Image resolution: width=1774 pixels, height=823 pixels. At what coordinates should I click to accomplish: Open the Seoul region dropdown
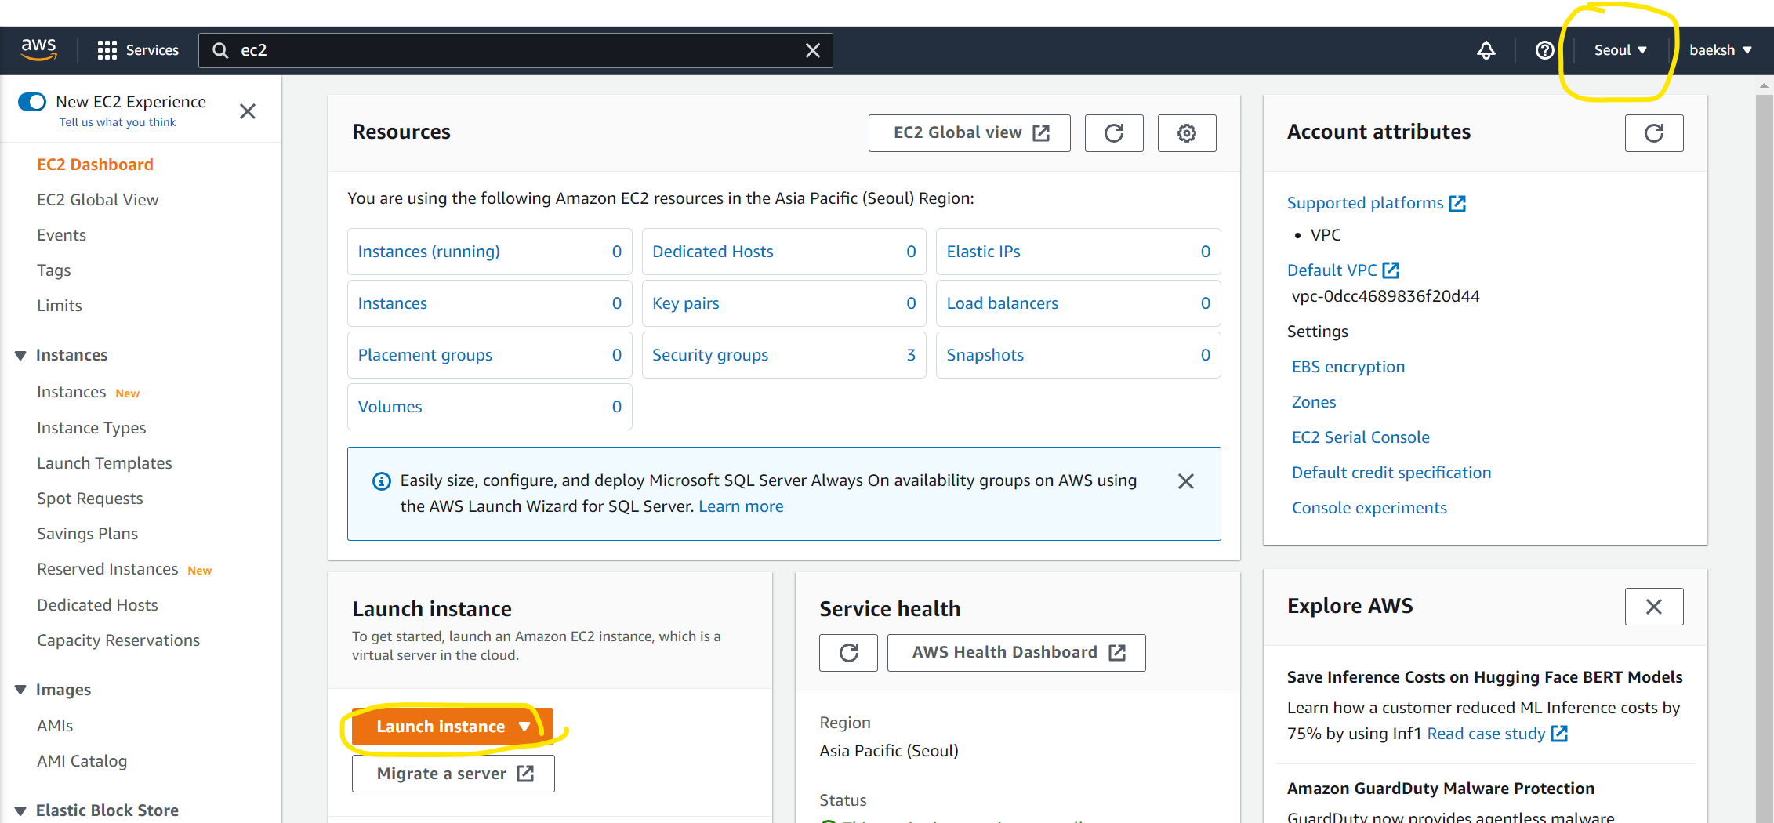coord(1620,50)
